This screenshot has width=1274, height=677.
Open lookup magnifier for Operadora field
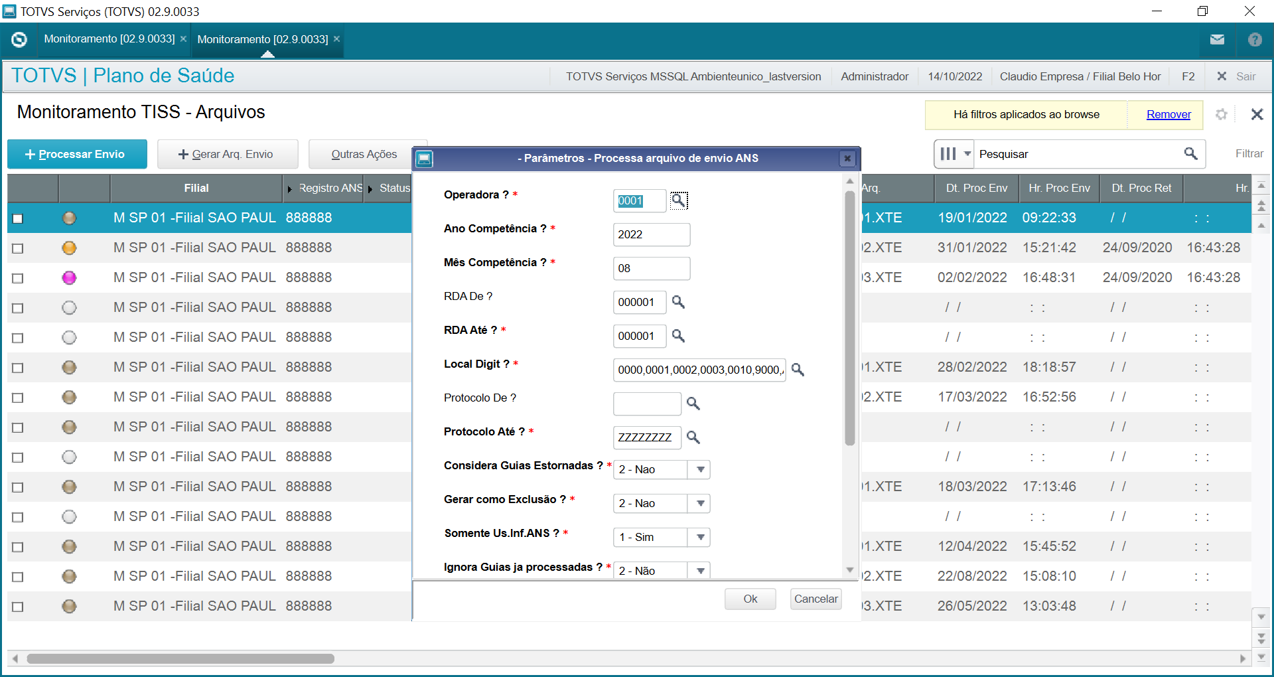click(678, 200)
